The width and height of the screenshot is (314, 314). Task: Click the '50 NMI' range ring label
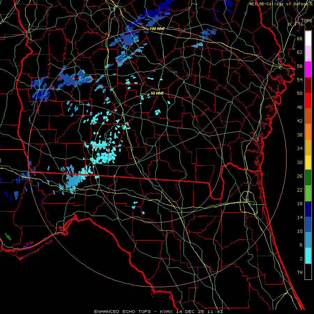tap(157, 93)
